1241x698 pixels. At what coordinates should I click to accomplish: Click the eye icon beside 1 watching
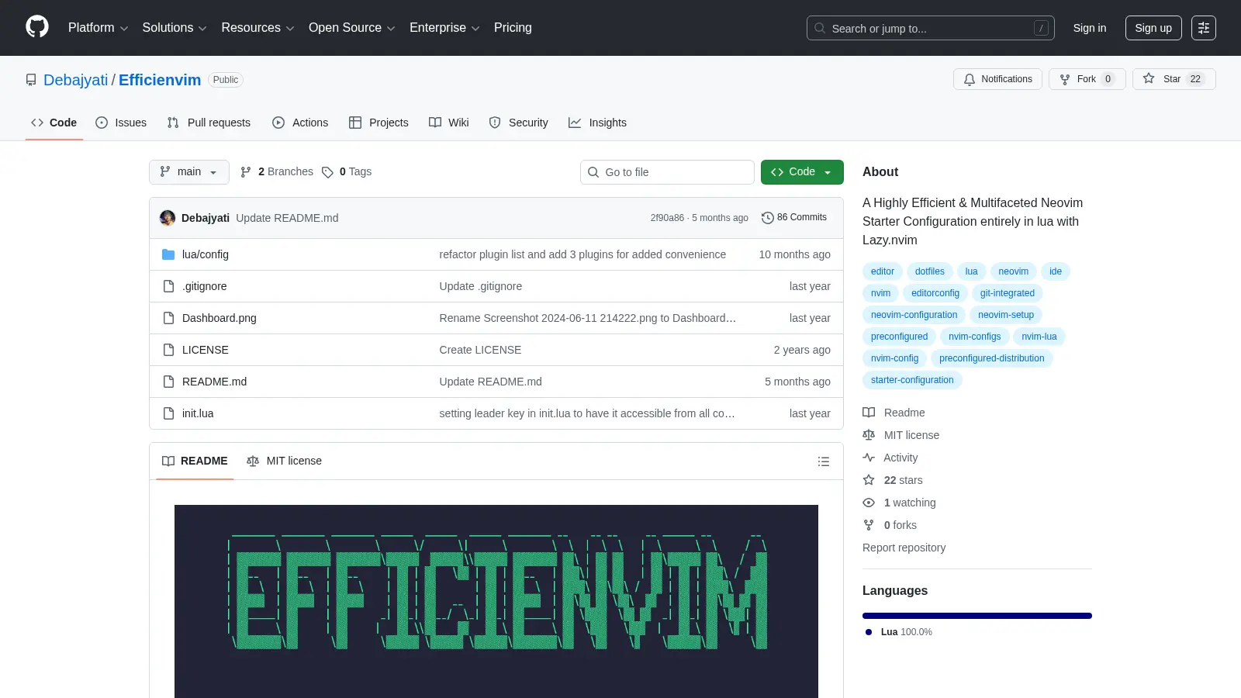tap(869, 503)
